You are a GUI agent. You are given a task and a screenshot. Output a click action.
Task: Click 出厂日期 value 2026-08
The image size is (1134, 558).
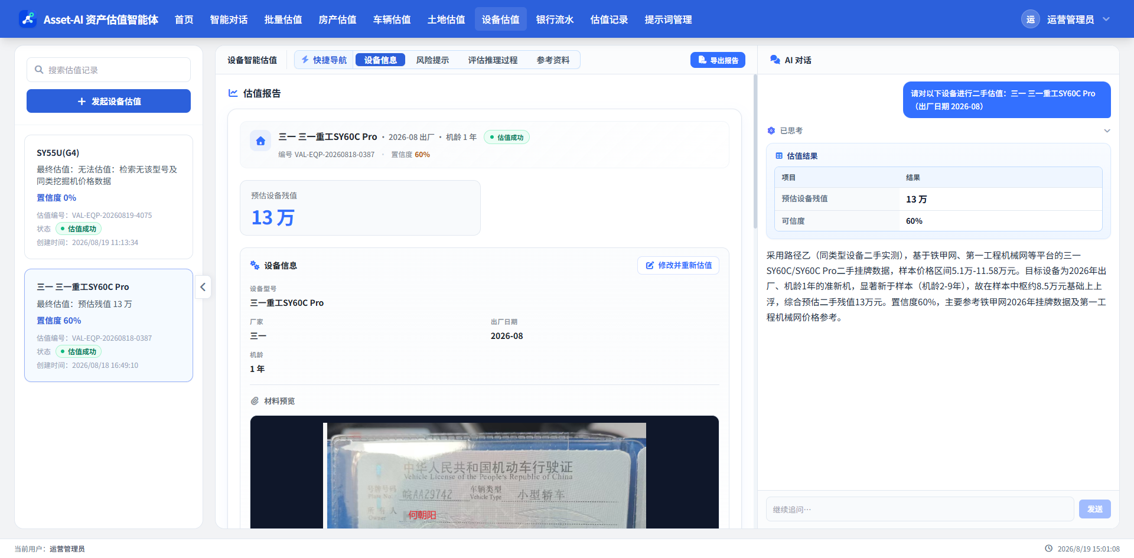pos(507,335)
